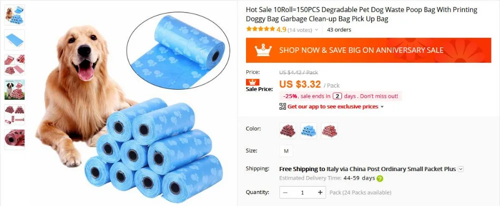500x206 pixels.
Task: Click the QR code app icon
Action: coord(282,107)
